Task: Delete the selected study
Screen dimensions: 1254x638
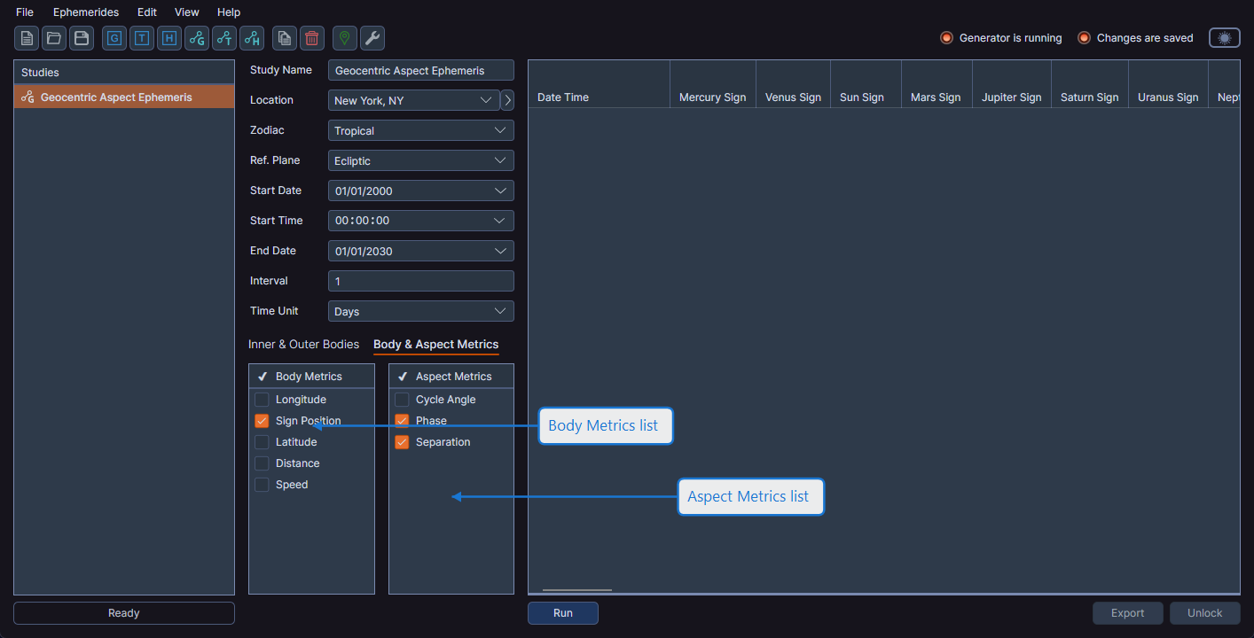Action: [311, 38]
